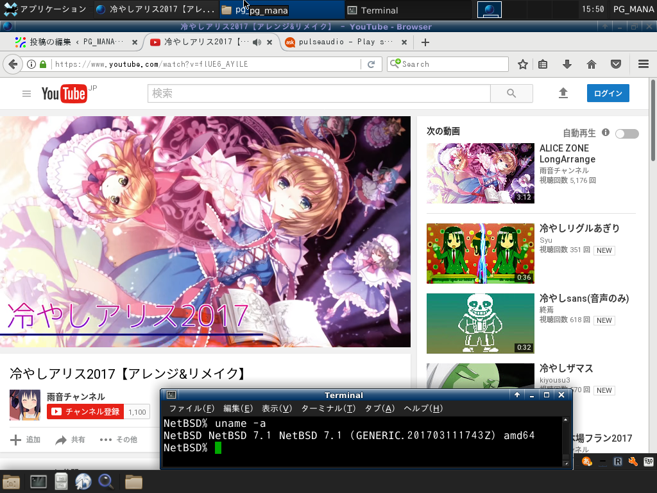Open a new browser tab with plus

point(425,42)
